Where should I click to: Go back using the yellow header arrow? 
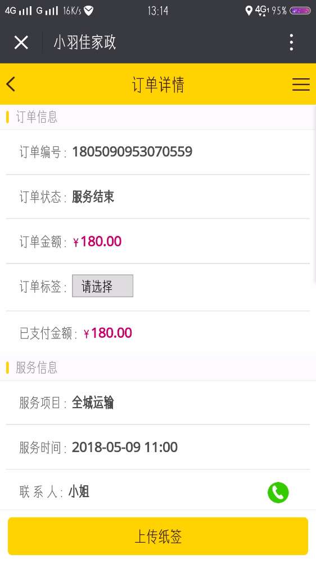(x=11, y=84)
